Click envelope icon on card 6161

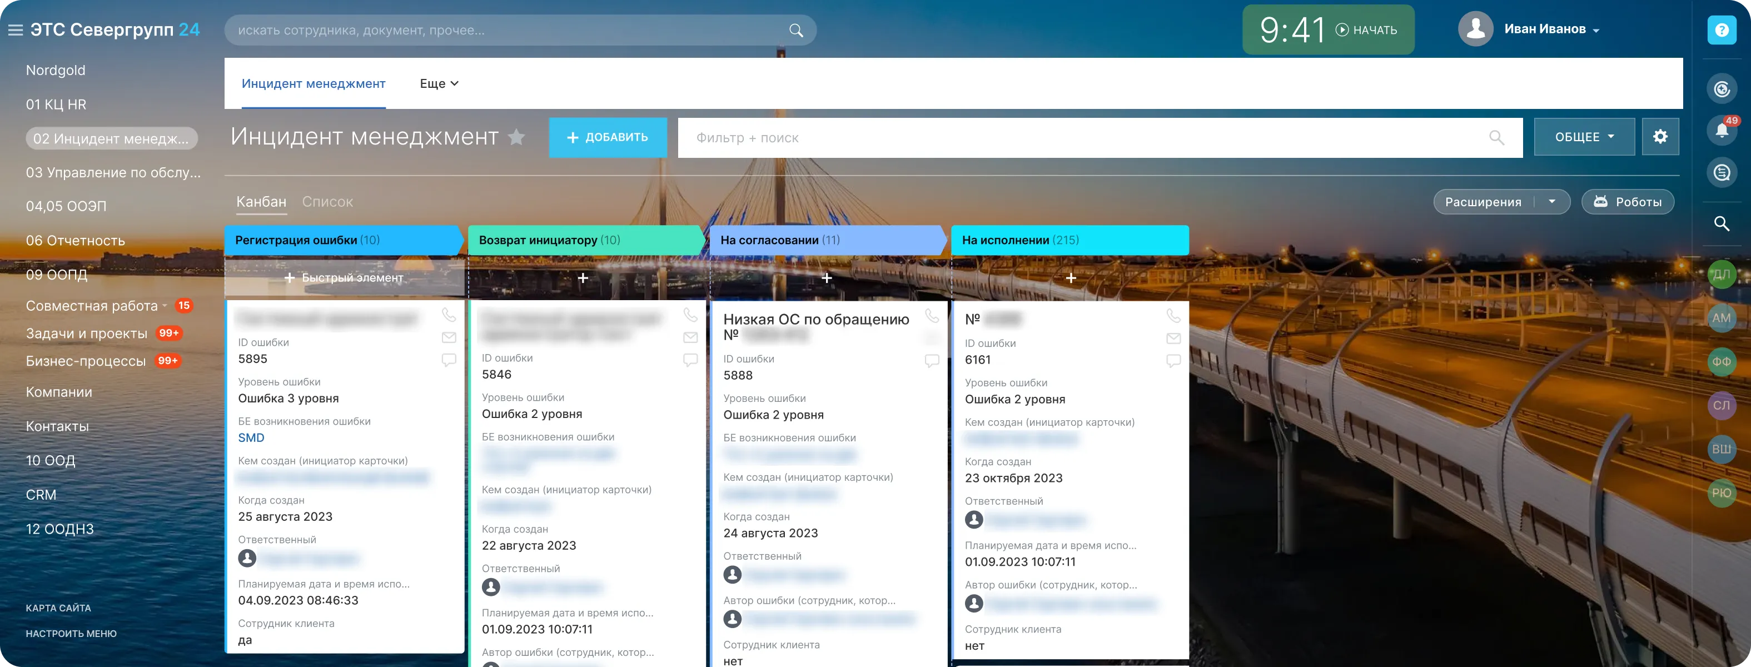1173,338
